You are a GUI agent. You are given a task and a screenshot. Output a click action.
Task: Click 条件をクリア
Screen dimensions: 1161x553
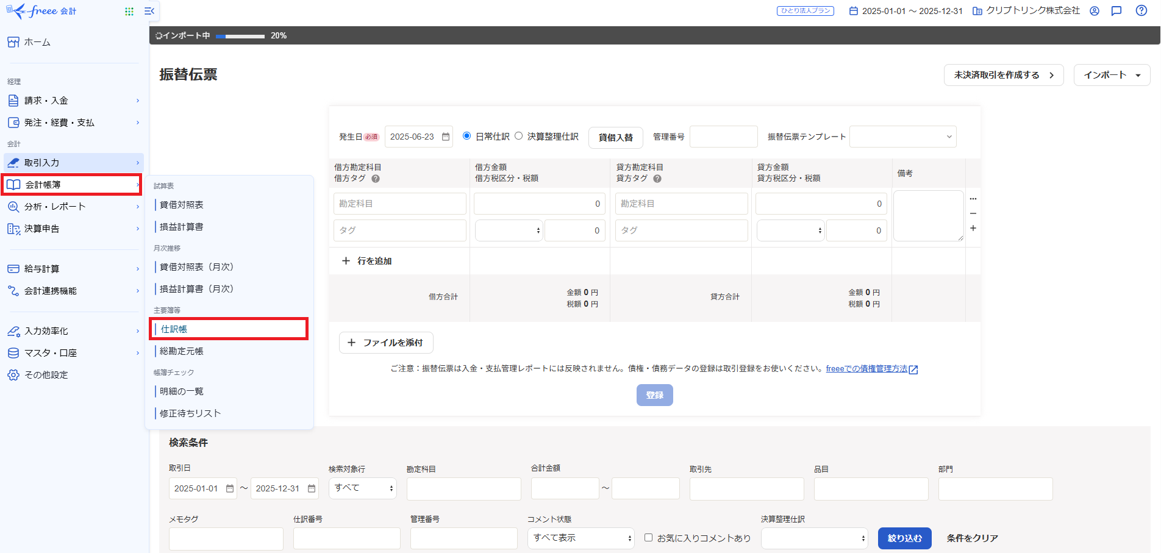tap(973, 538)
